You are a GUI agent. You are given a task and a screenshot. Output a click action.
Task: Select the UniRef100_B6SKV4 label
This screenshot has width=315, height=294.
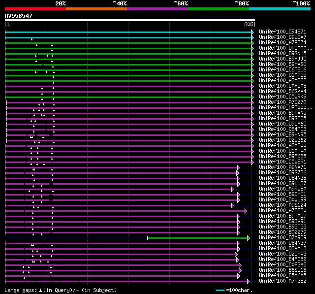pyautogui.click(x=283, y=92)
